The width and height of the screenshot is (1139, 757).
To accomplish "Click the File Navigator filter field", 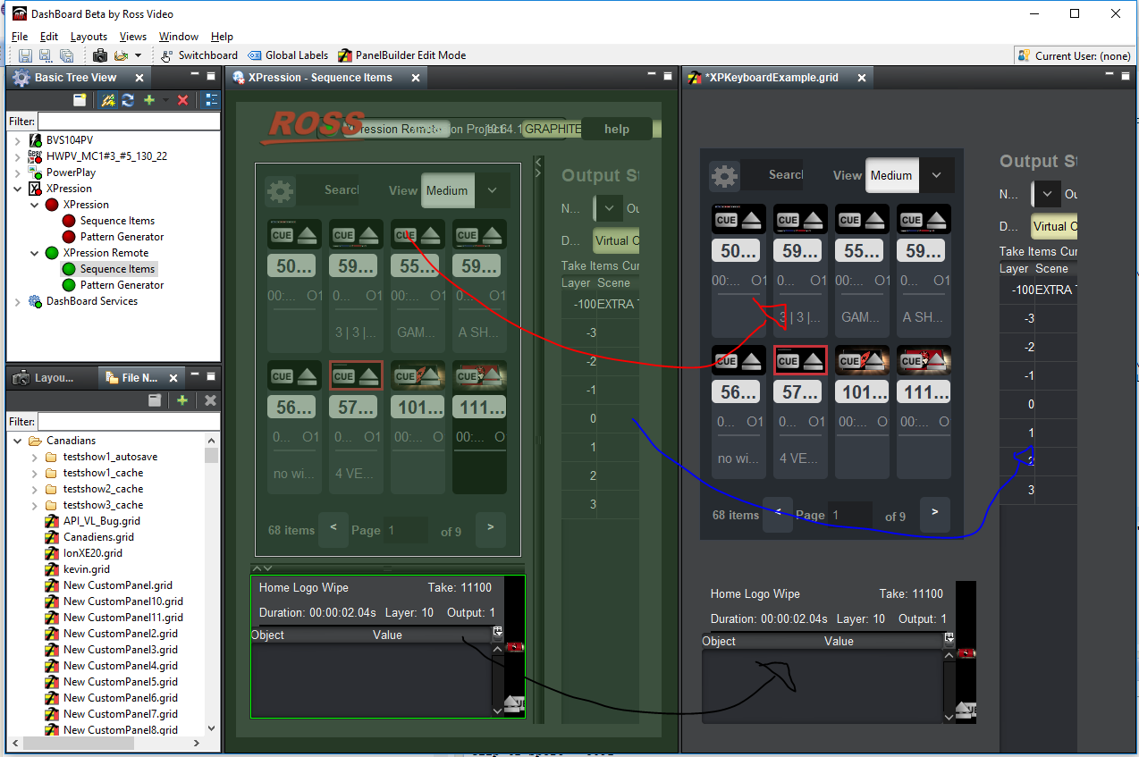I will [129, 421].
